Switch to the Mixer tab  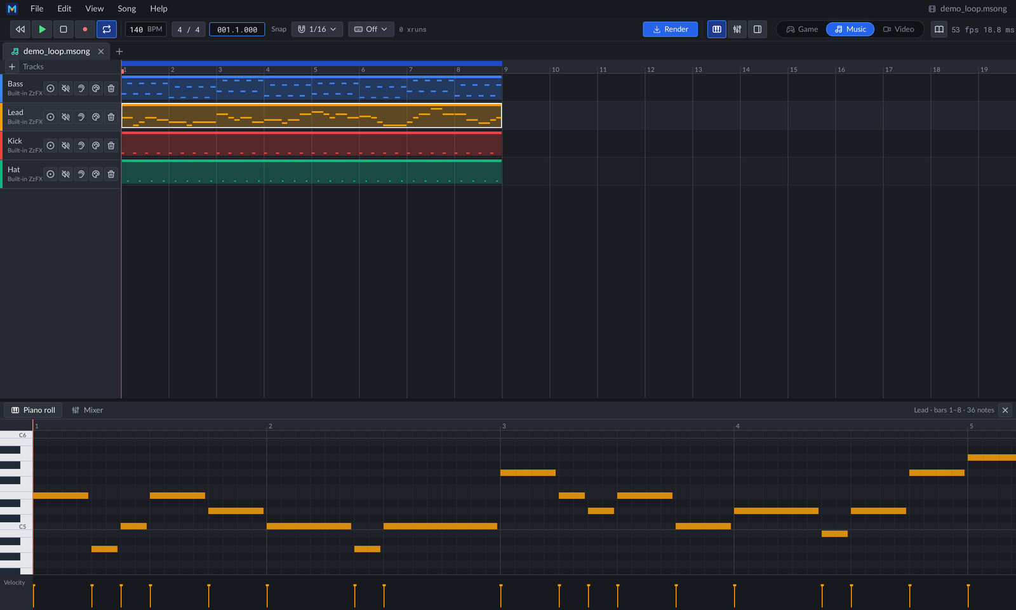pyautogui.click(x=88, y=410)
